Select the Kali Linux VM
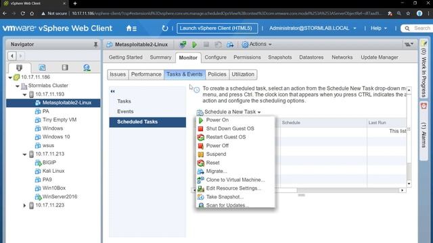Image resolution: width=433 pixels, height=243 pixels. point(53,171)
